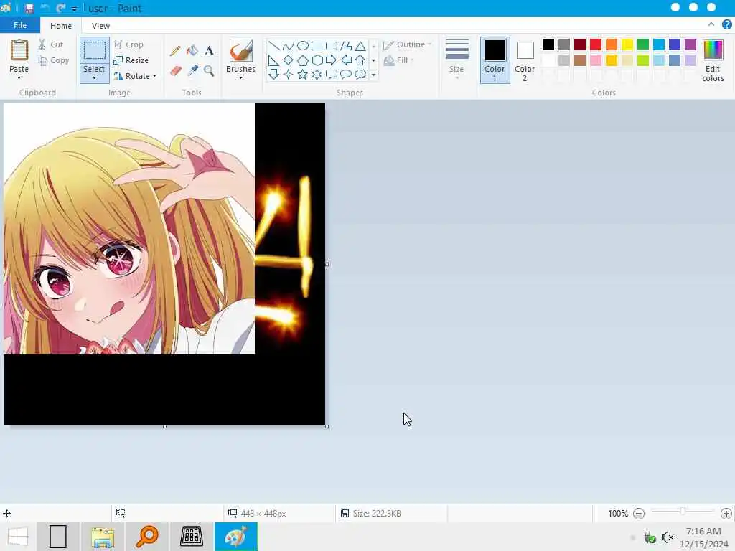
Task: Select the Text tool
Action: [x=209, y=51]
